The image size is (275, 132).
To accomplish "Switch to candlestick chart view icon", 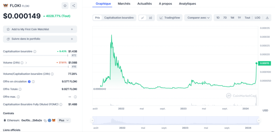I will coord(150,18).
